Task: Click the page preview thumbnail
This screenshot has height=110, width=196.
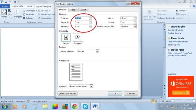Action: (76, 72)
